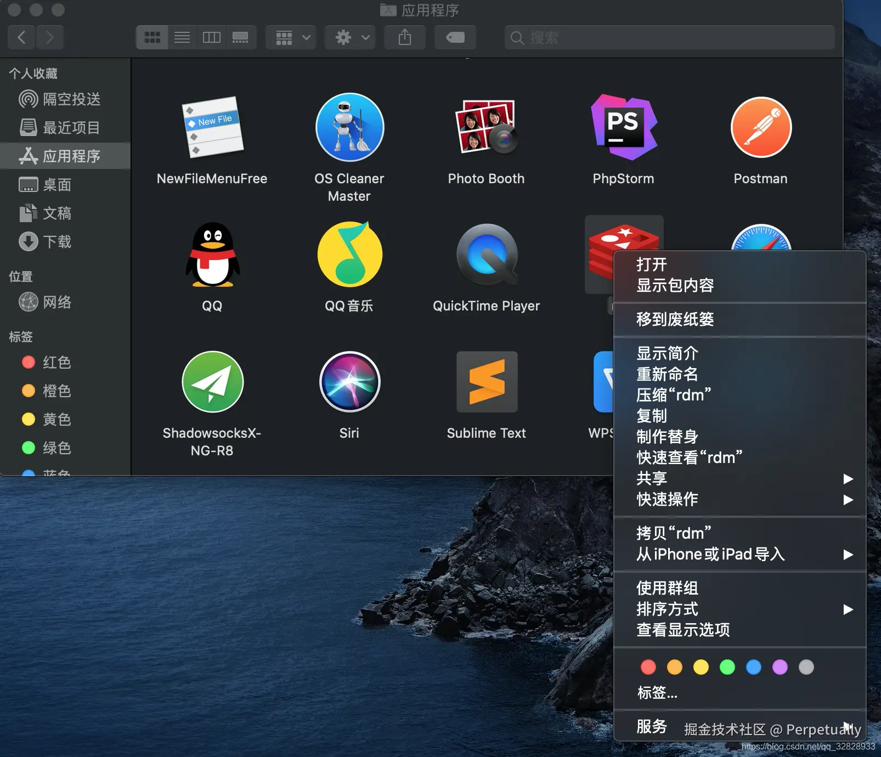Screen dimensions: 881x757
Task: Go forward in Finder navigation
Action: [x=50, y=37]
